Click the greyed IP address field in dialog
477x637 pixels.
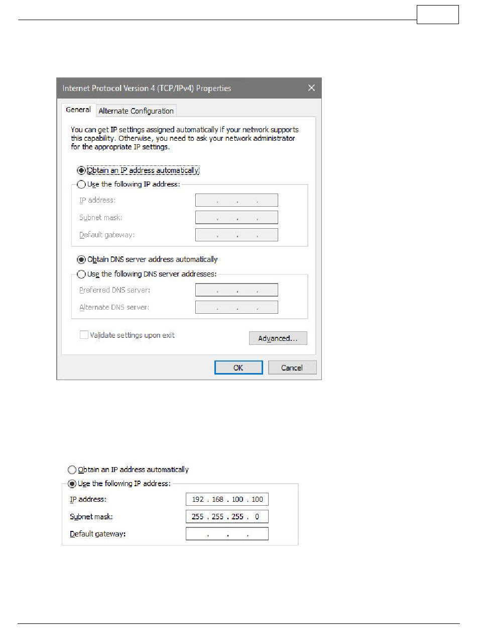(x=236, y=200)
